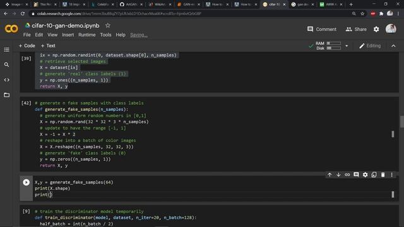Reload the browser page
Screen dimensions: 404x227
[x=23, y=14]
